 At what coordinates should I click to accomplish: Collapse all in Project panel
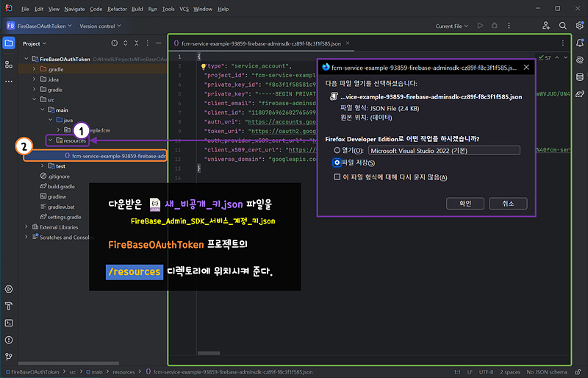tap(137, 43)
